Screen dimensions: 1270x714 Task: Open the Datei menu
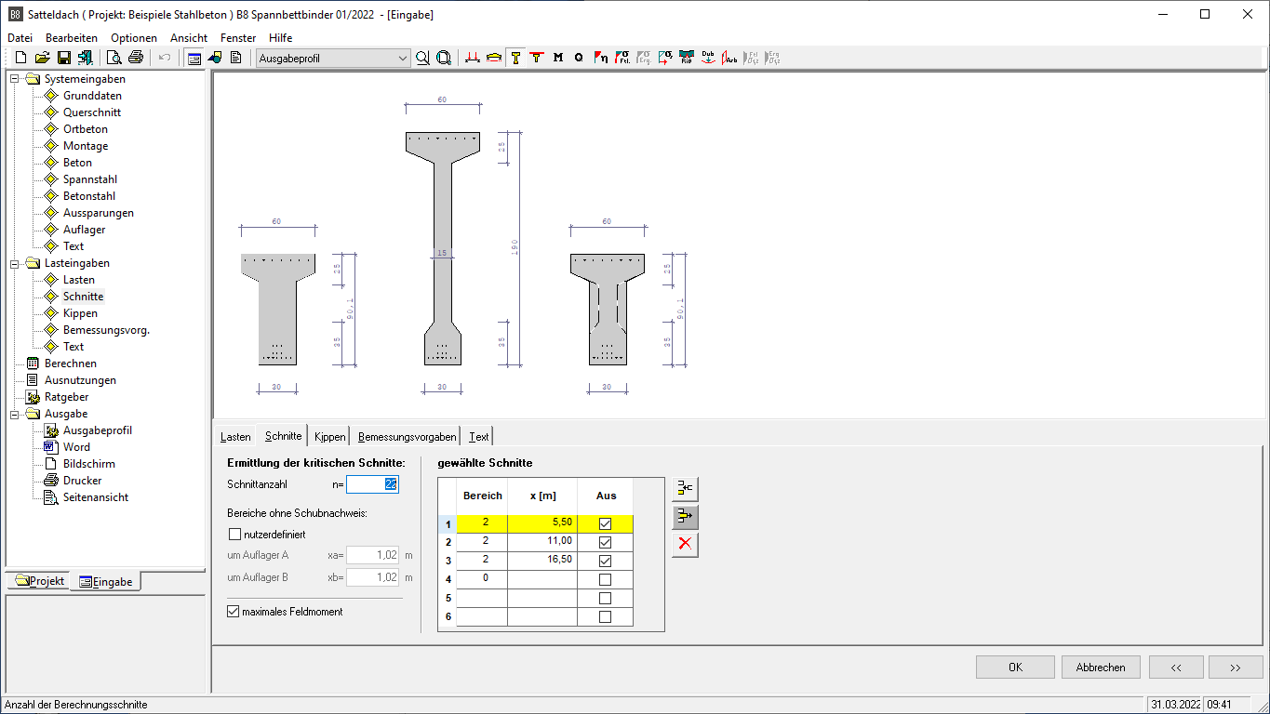(x=20, y=38)
